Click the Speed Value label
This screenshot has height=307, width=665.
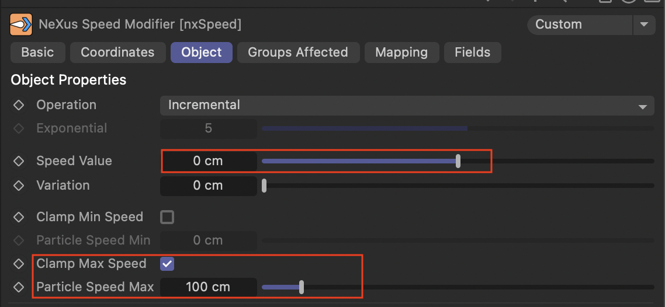coord(74,161)
